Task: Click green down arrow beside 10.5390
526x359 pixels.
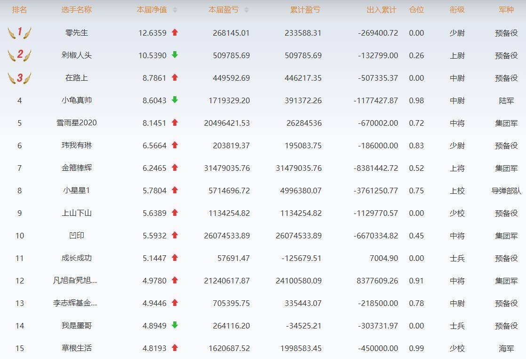Action: [x=175, y=55]
